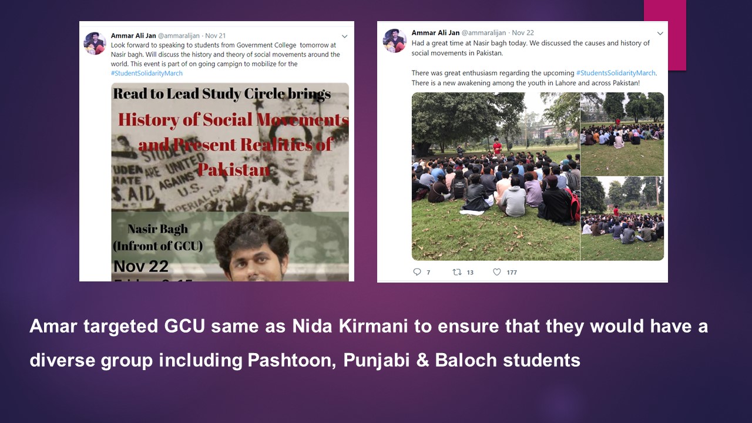Click the heart like icon with 177
Viewport: 752px width, 423px height.
tap(496, 272)
